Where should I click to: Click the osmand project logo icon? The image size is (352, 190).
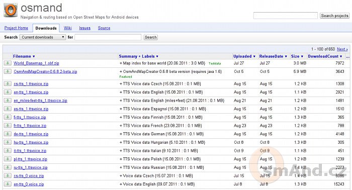tap(11, 10)
